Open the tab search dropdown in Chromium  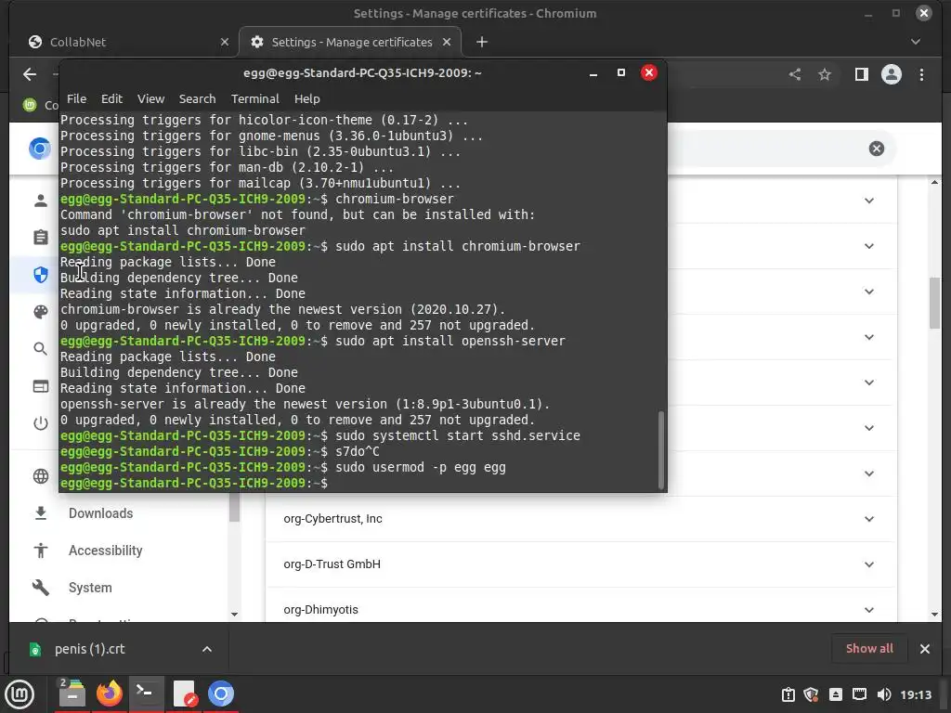click(916, 42)
